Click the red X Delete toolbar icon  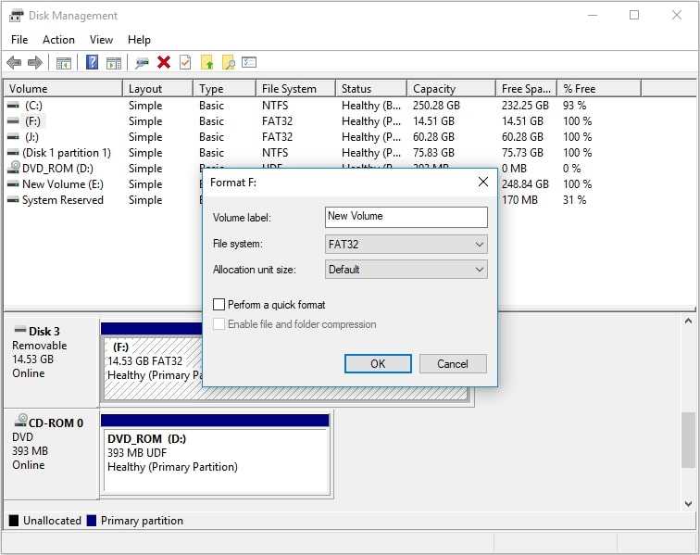click(x=164, y=62)
